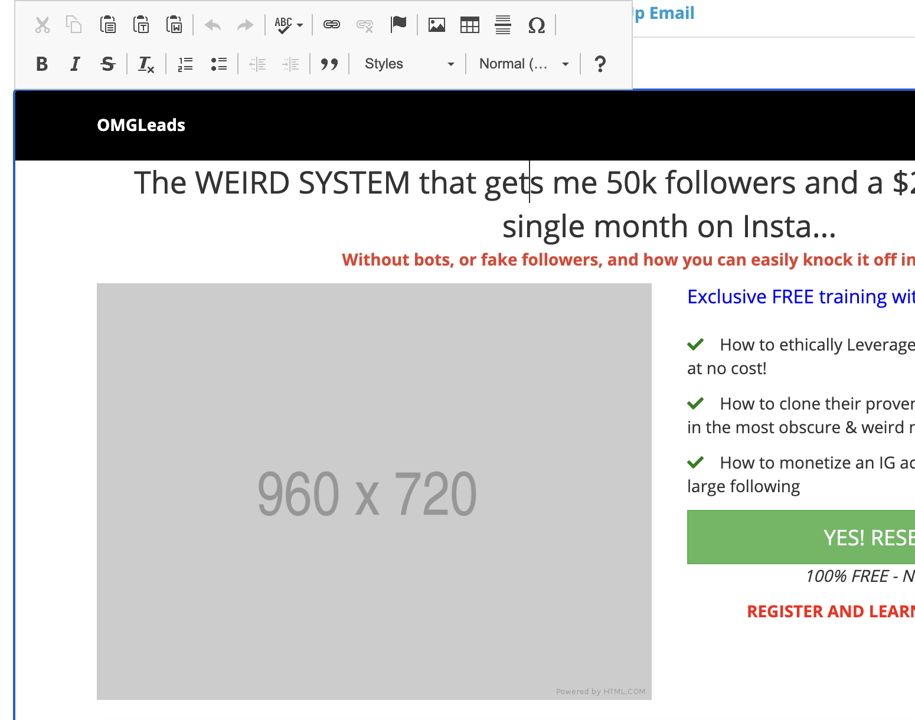Insert a link with the Link icon
The width and height of the screenshot is (915, 720).
332,25
